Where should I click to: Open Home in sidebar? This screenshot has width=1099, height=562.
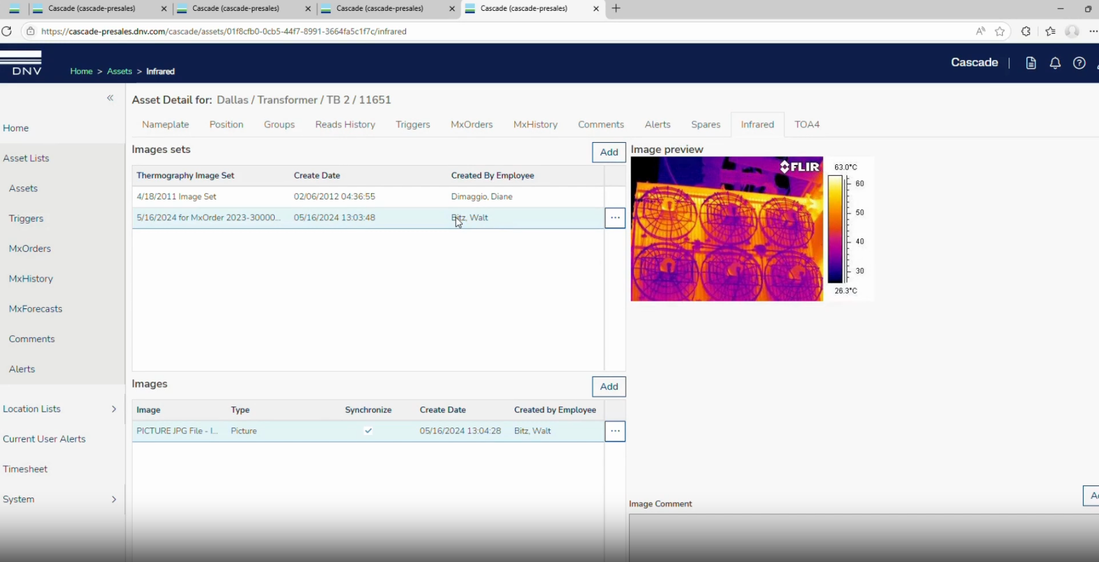tap(16, 128)
